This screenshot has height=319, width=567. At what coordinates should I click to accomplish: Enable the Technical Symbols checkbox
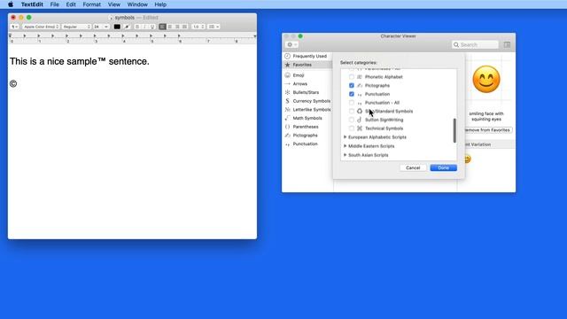pyautogui.click(x=352, y=128)
